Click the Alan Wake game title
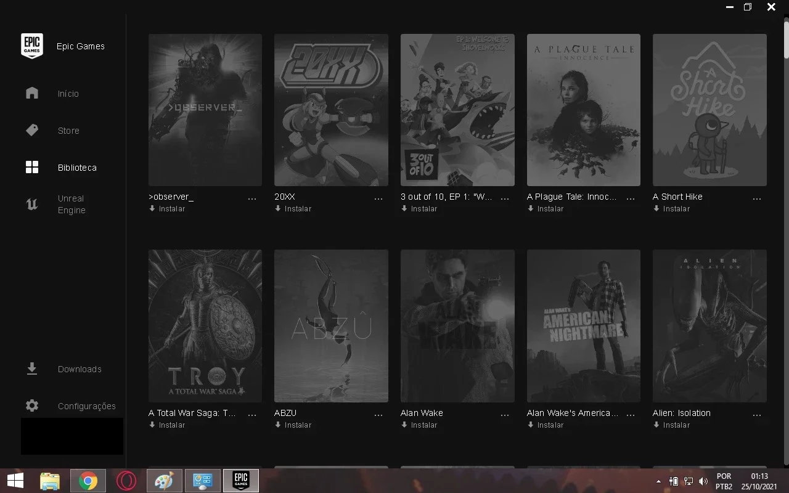Image resolution: width=789 pixels, height=493 pixels. tap(422, 413)
